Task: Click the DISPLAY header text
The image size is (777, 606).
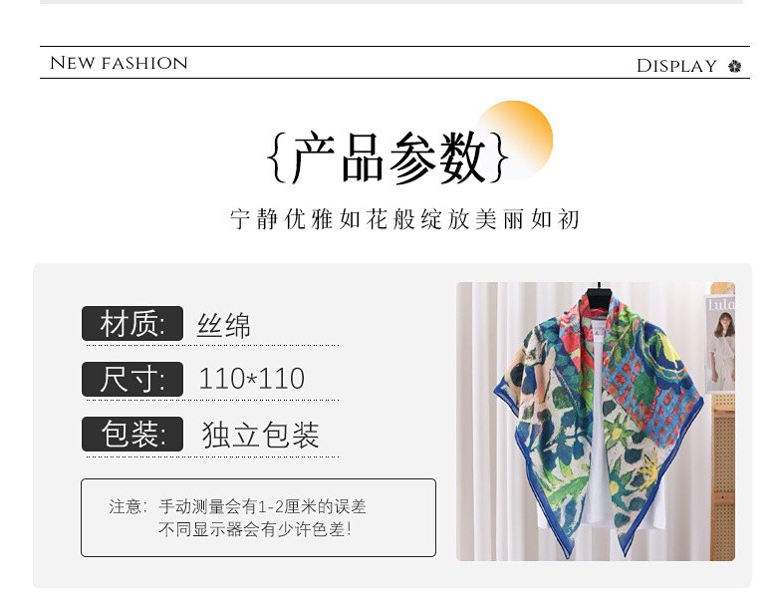Action: [676, 66]
